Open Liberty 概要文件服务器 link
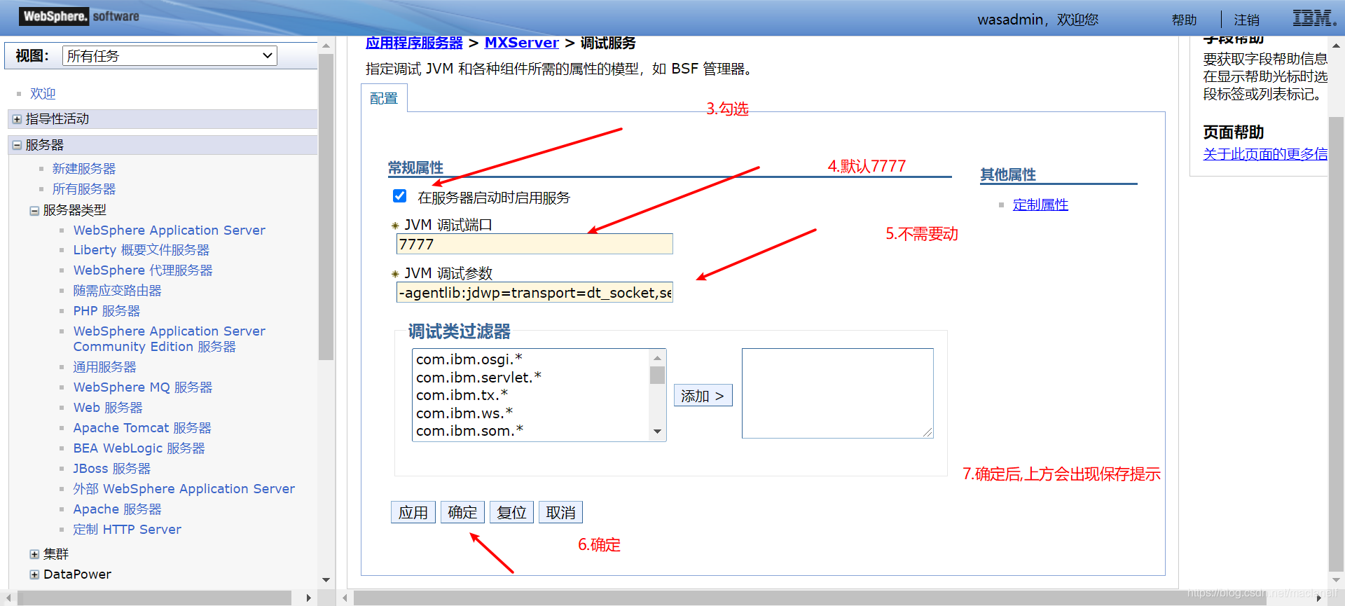This screenshot has height=606, width=1345. pos(142,250)
